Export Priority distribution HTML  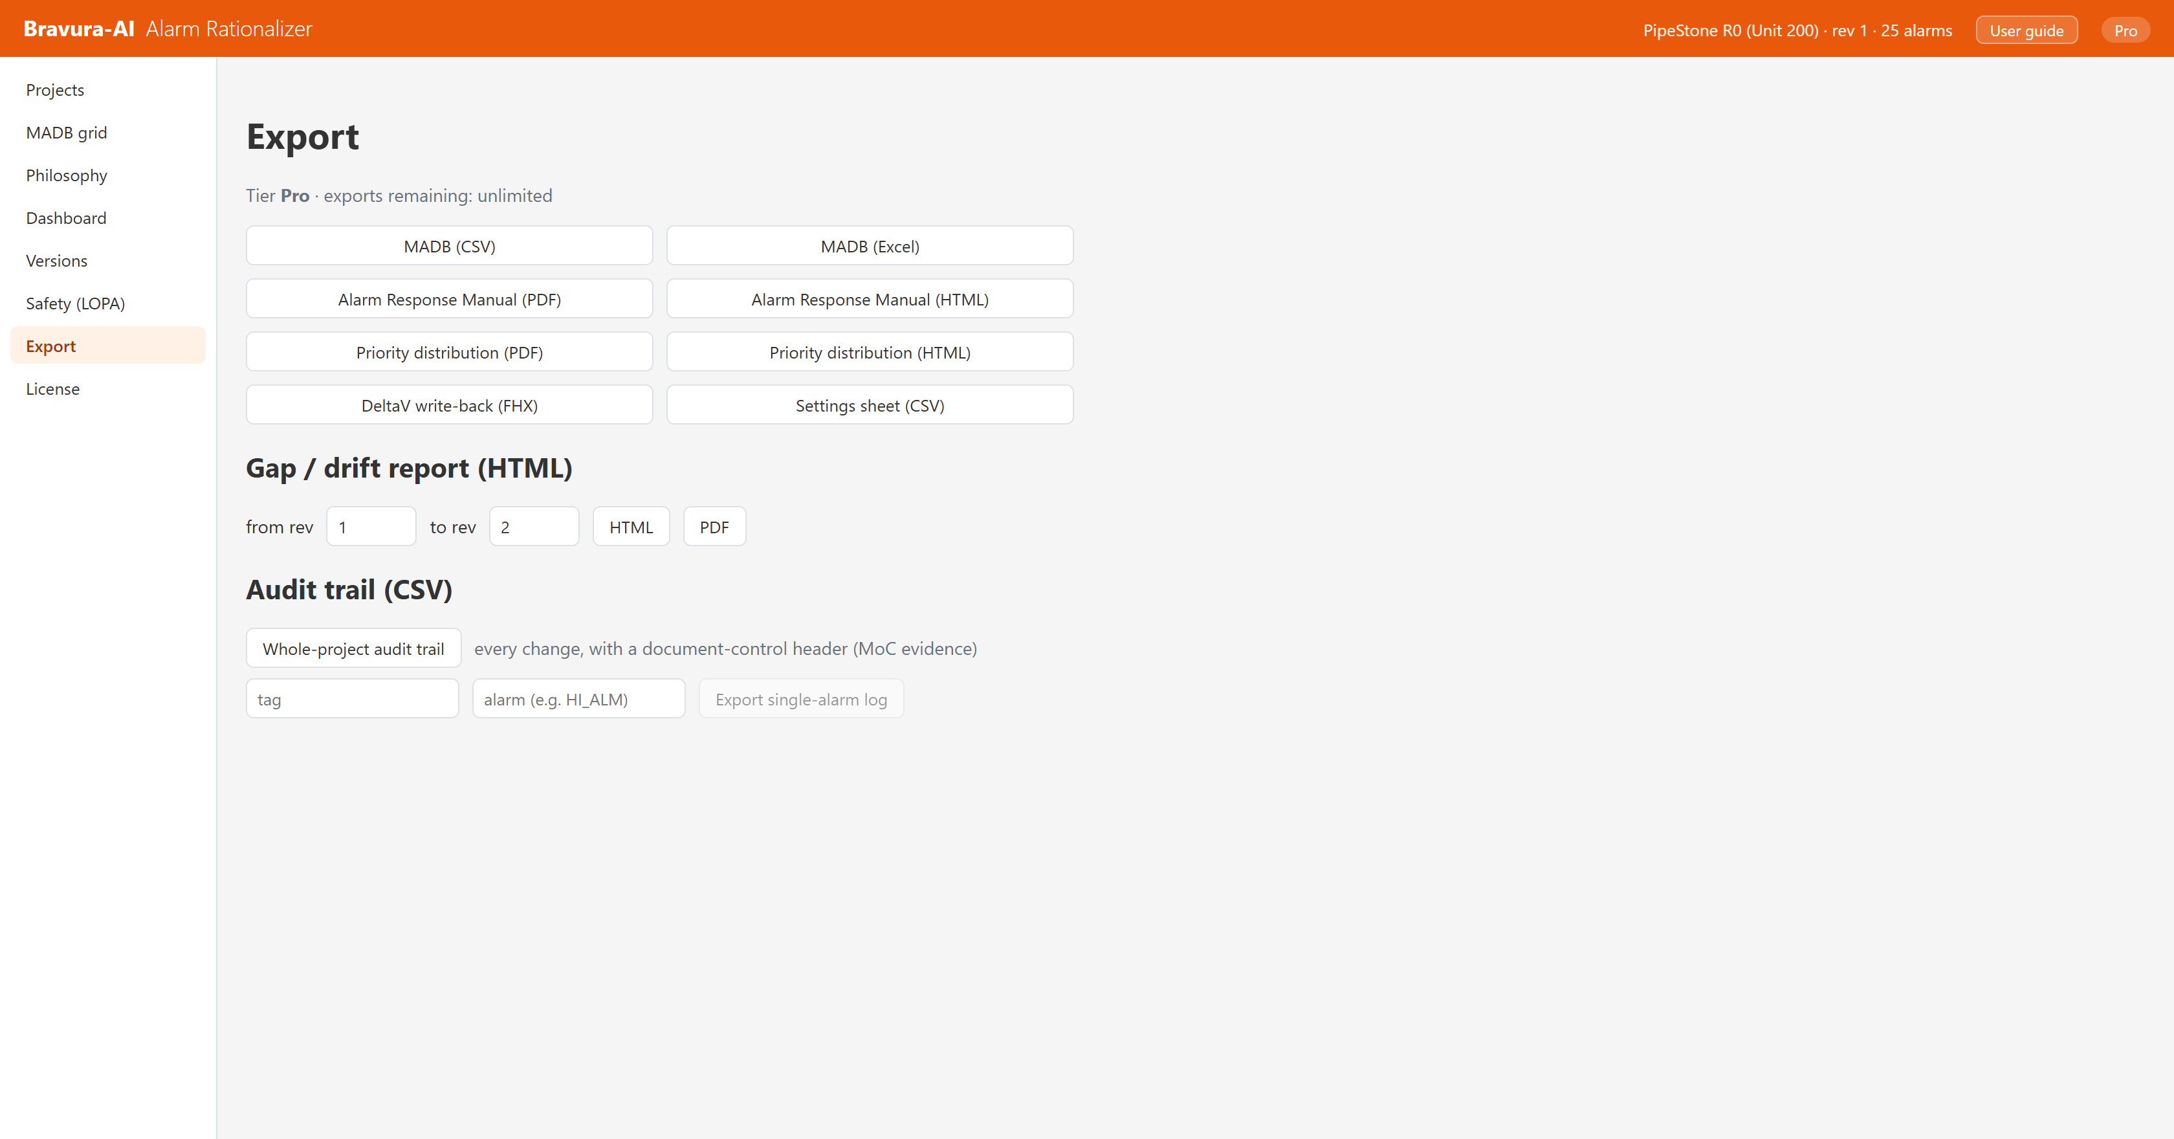pyautogui.click(x=869, y=352)
